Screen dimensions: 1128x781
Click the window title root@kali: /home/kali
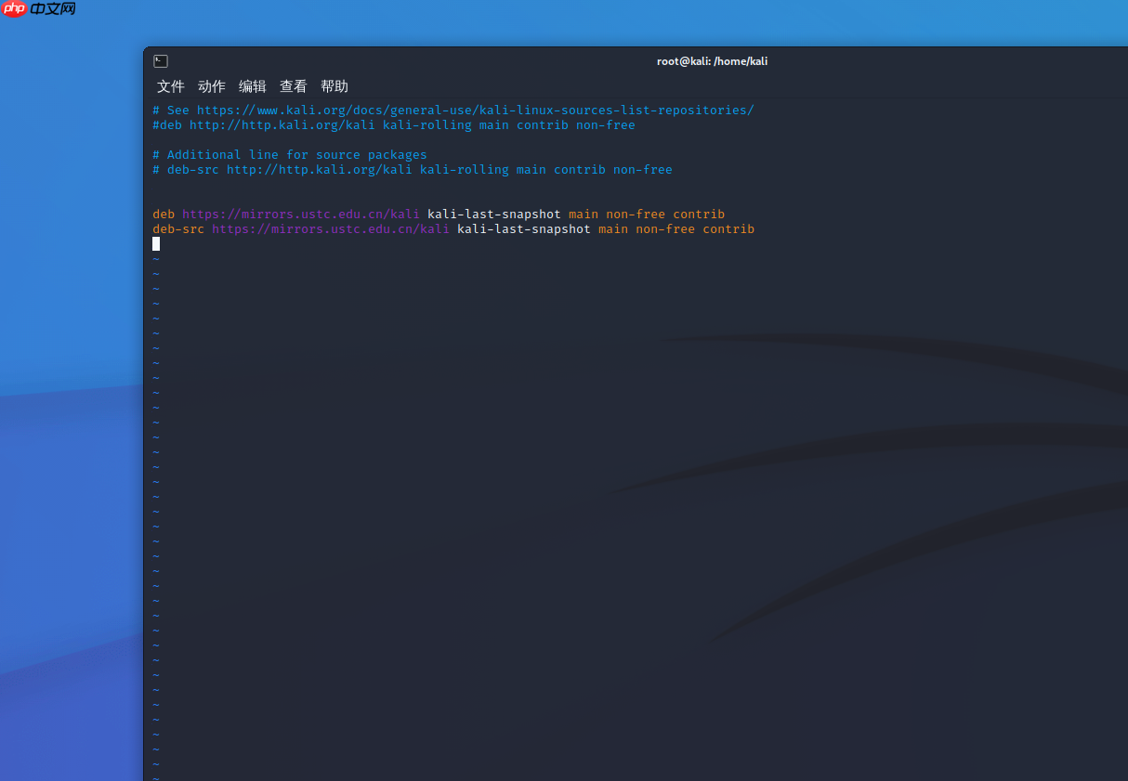click(x=712, y=60)
